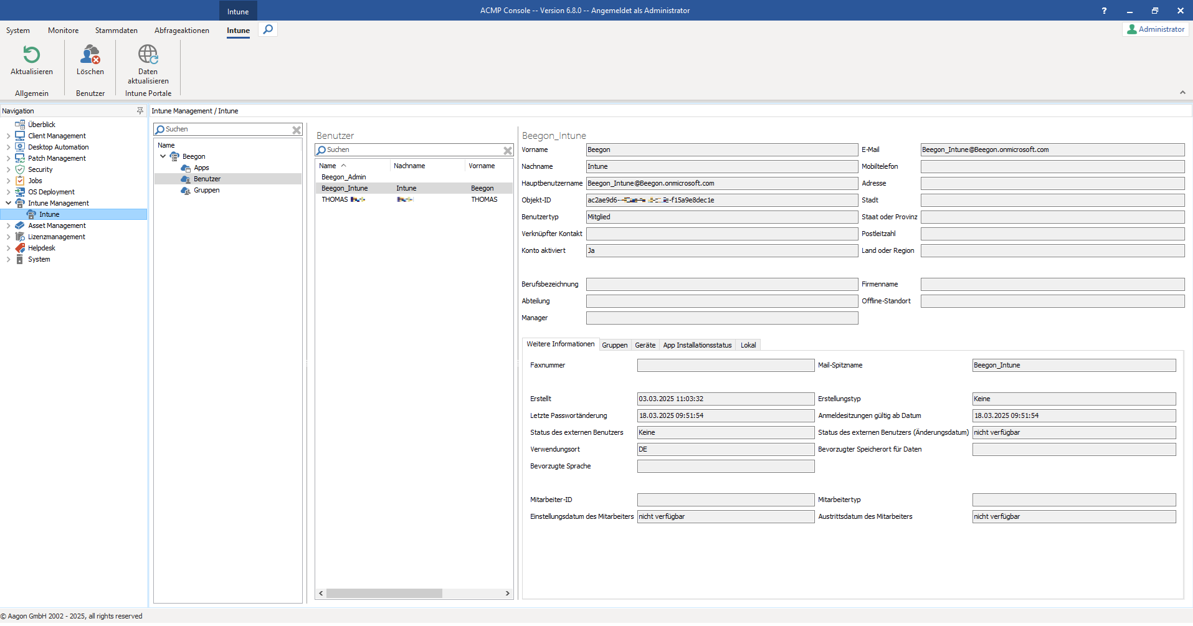
Task: Collapse the ribbon with the chevron arrow
Action: [x=1182, y=92]
